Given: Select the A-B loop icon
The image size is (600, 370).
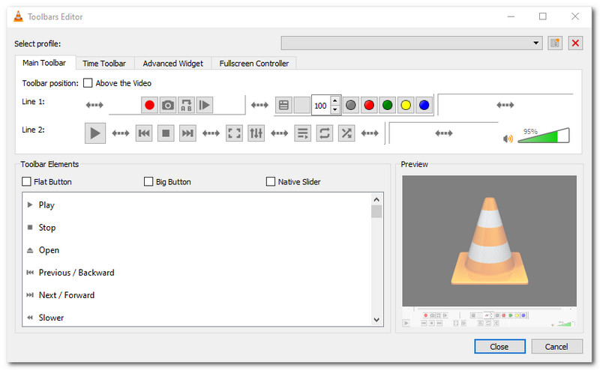Looking at the screenshot, I should click(186, 106).
